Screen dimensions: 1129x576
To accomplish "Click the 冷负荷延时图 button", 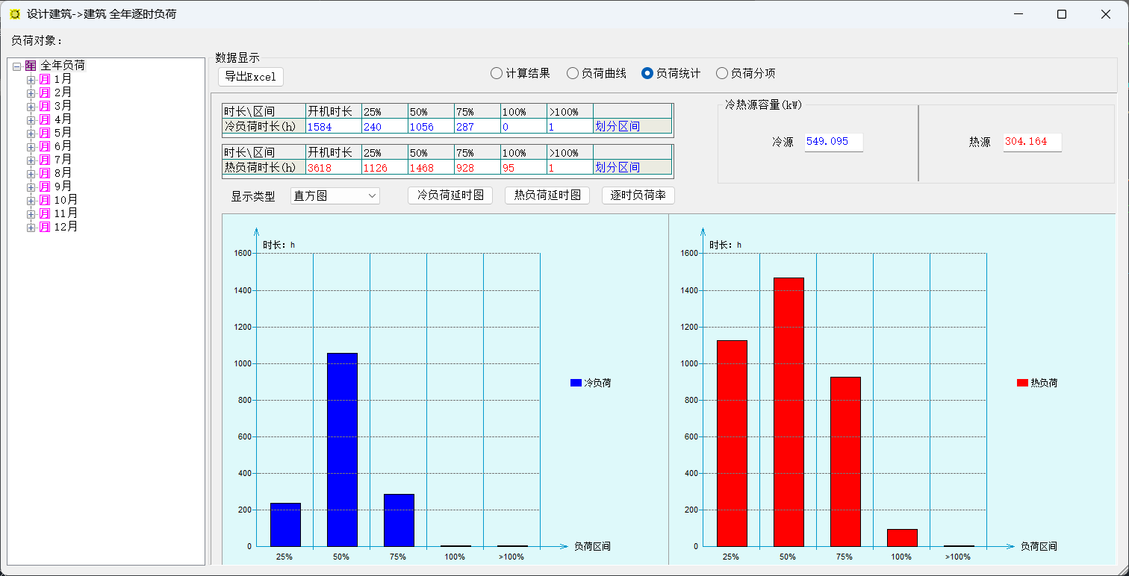I will click(x=450, y=195).
